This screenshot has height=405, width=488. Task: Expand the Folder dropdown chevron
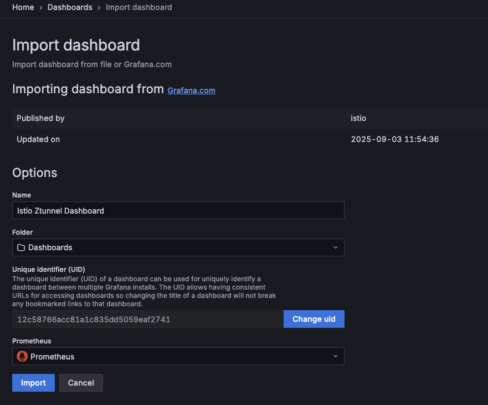point(335,247)
